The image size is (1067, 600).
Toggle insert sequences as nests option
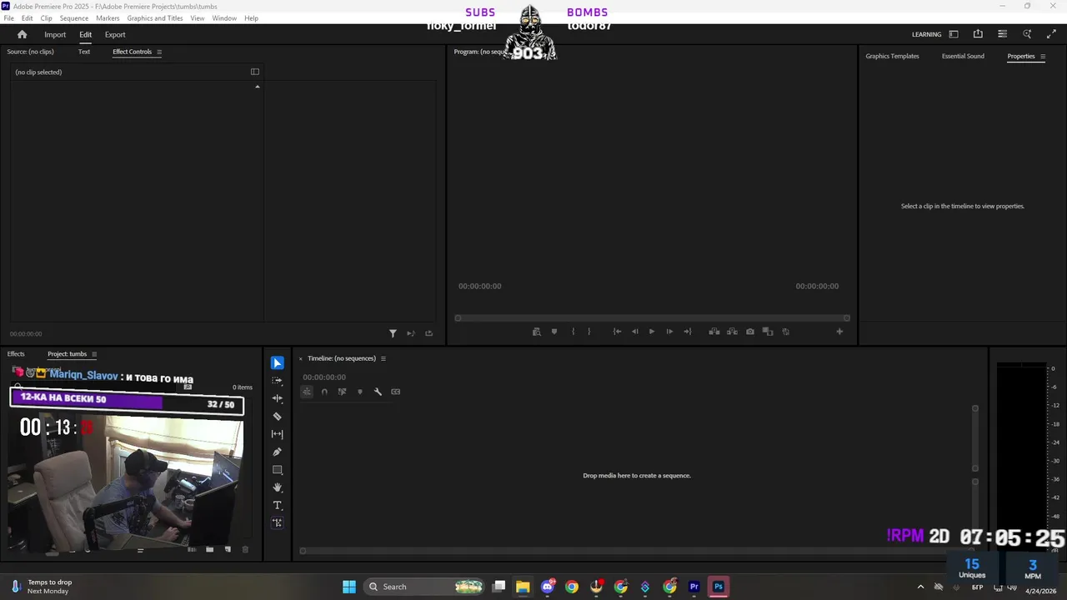coord(307,392)
